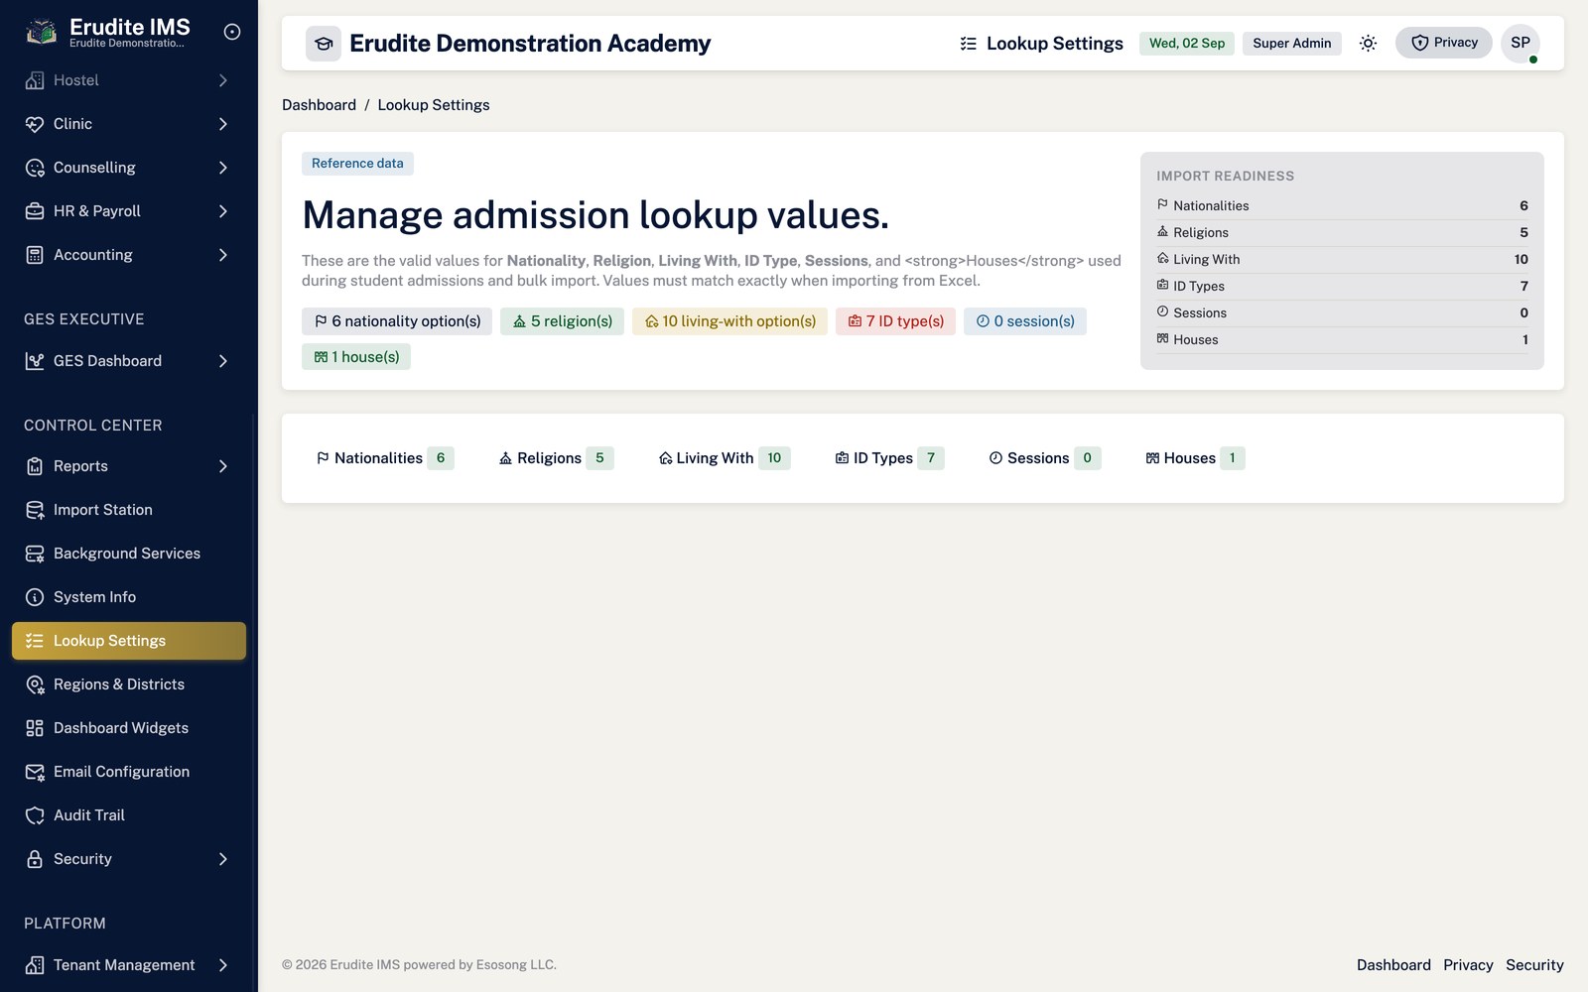Click the Accounting calculator icon
The width and height of the screenshot is (1588, 992).
tap(35, 255)
